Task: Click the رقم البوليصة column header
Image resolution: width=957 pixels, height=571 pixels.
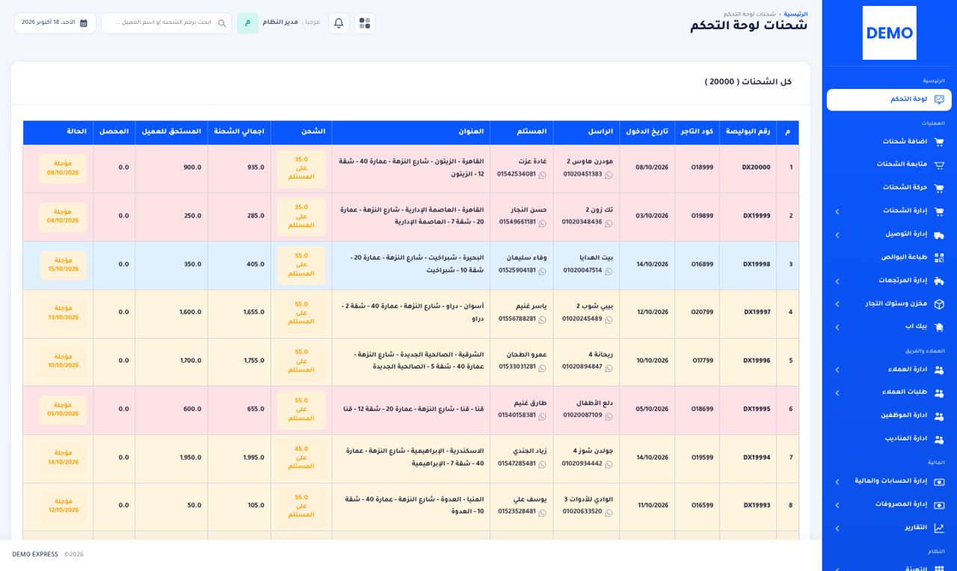Action: click(x=748, y=132)
